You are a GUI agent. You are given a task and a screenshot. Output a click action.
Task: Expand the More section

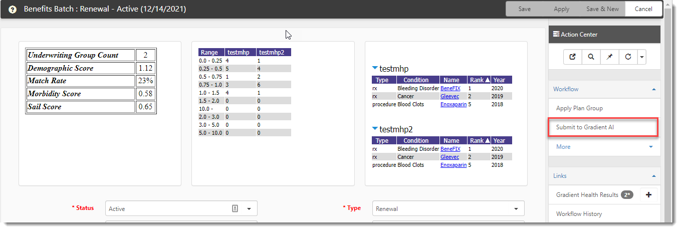[651, 147]
